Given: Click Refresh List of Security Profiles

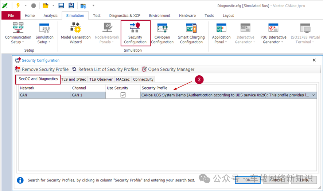Looking at the screenshot, I should click(105, 69).
